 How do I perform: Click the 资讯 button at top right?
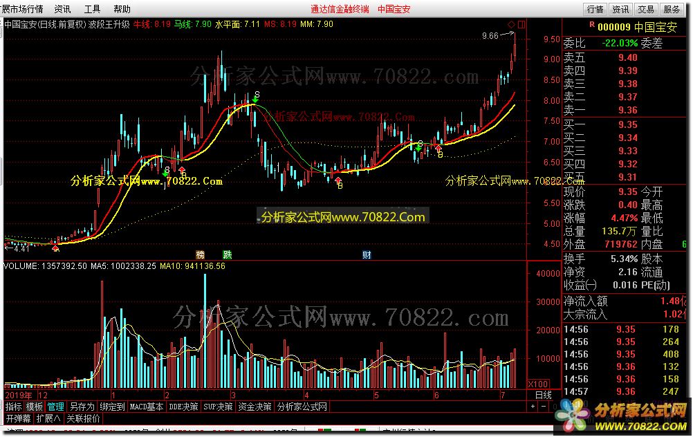620,9
